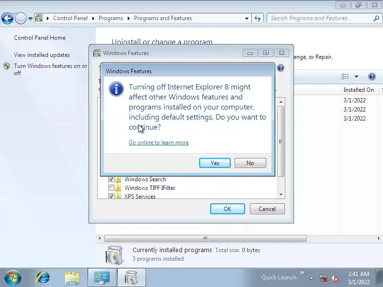
Task: Click Yes in the Internet Explorer warning
Action: point(214,163)
